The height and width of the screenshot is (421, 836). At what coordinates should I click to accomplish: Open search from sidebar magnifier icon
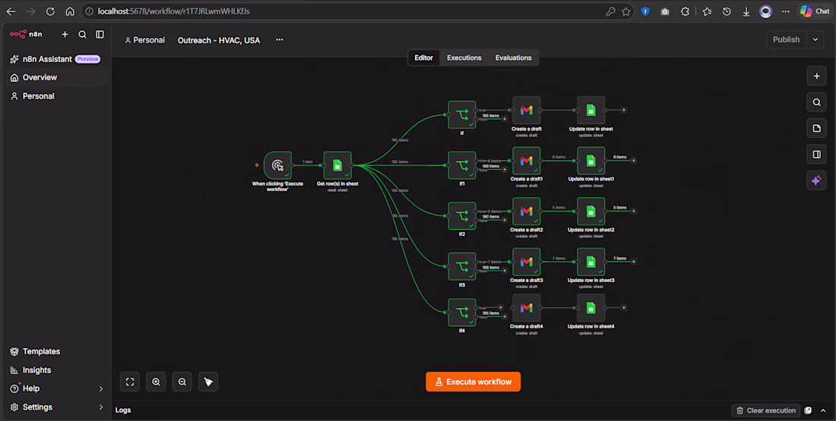pyautogui.click(x=82, y=34)
